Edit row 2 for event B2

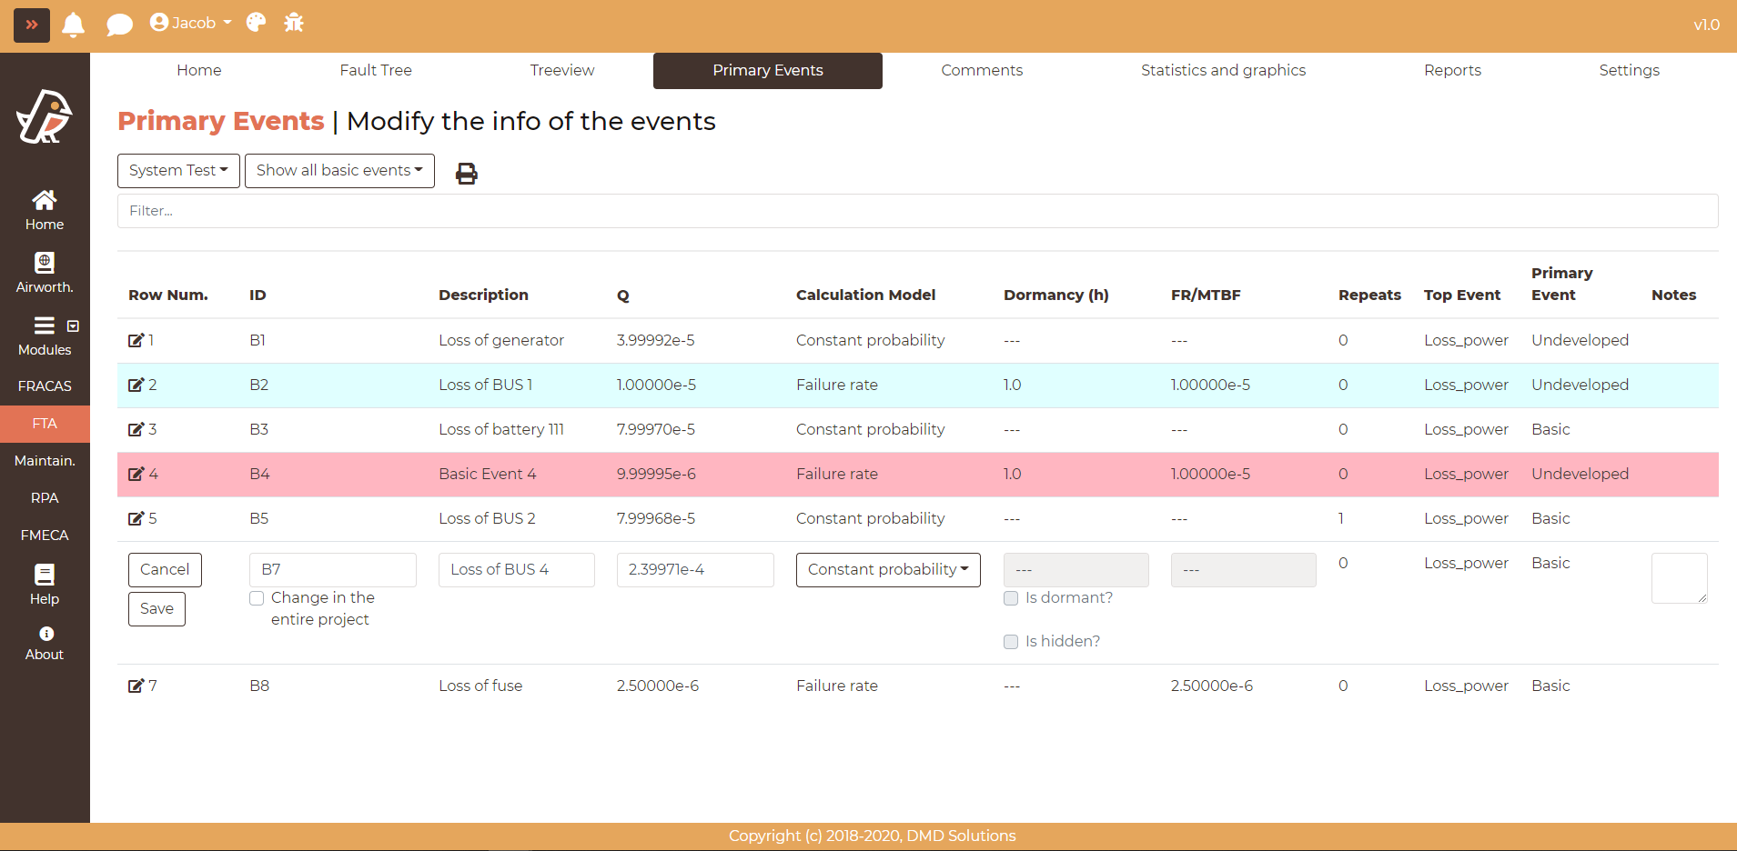(136, 385)
